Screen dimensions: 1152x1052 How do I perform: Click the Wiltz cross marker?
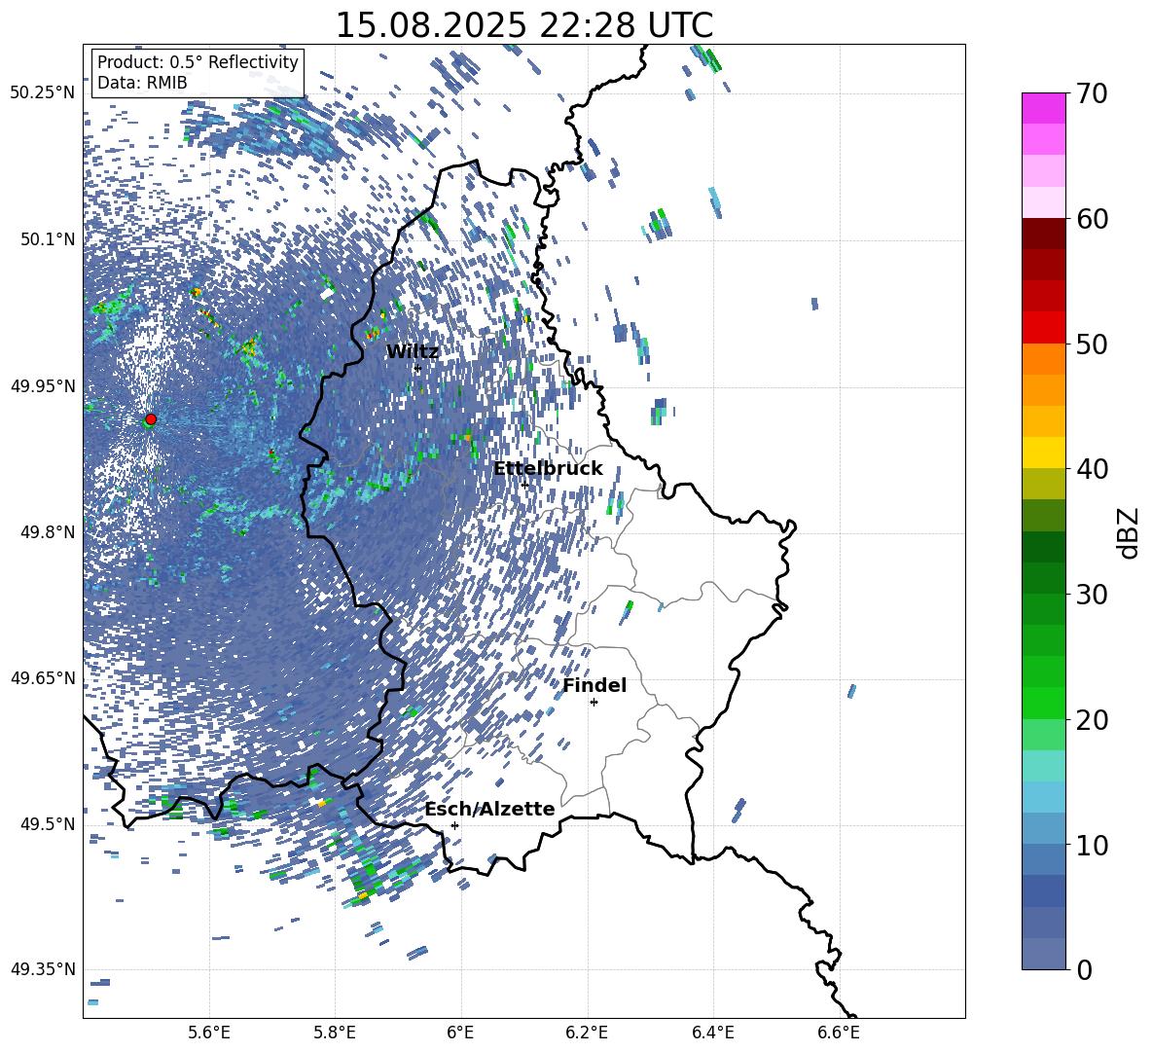click(417, 369)
